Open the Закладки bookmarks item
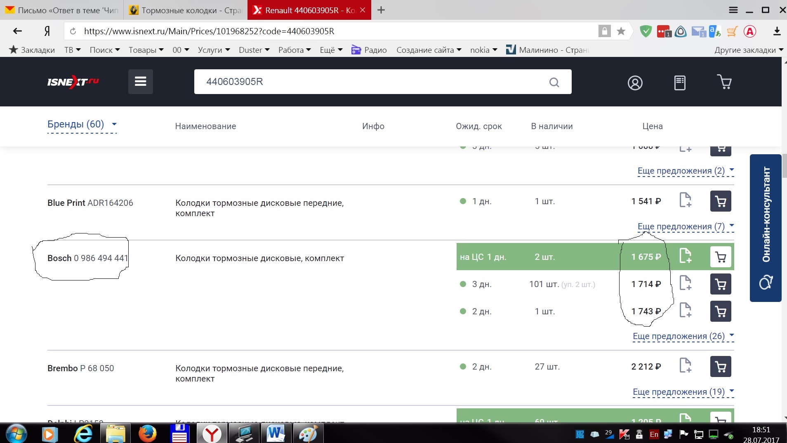The image size is (787, 443). click(x=32, y=50)
